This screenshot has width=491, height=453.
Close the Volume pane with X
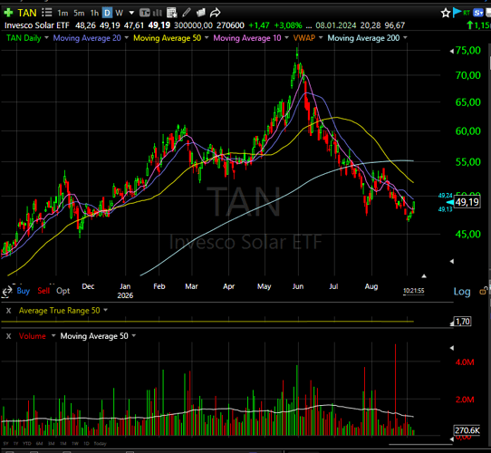click(x=9, y=336)
